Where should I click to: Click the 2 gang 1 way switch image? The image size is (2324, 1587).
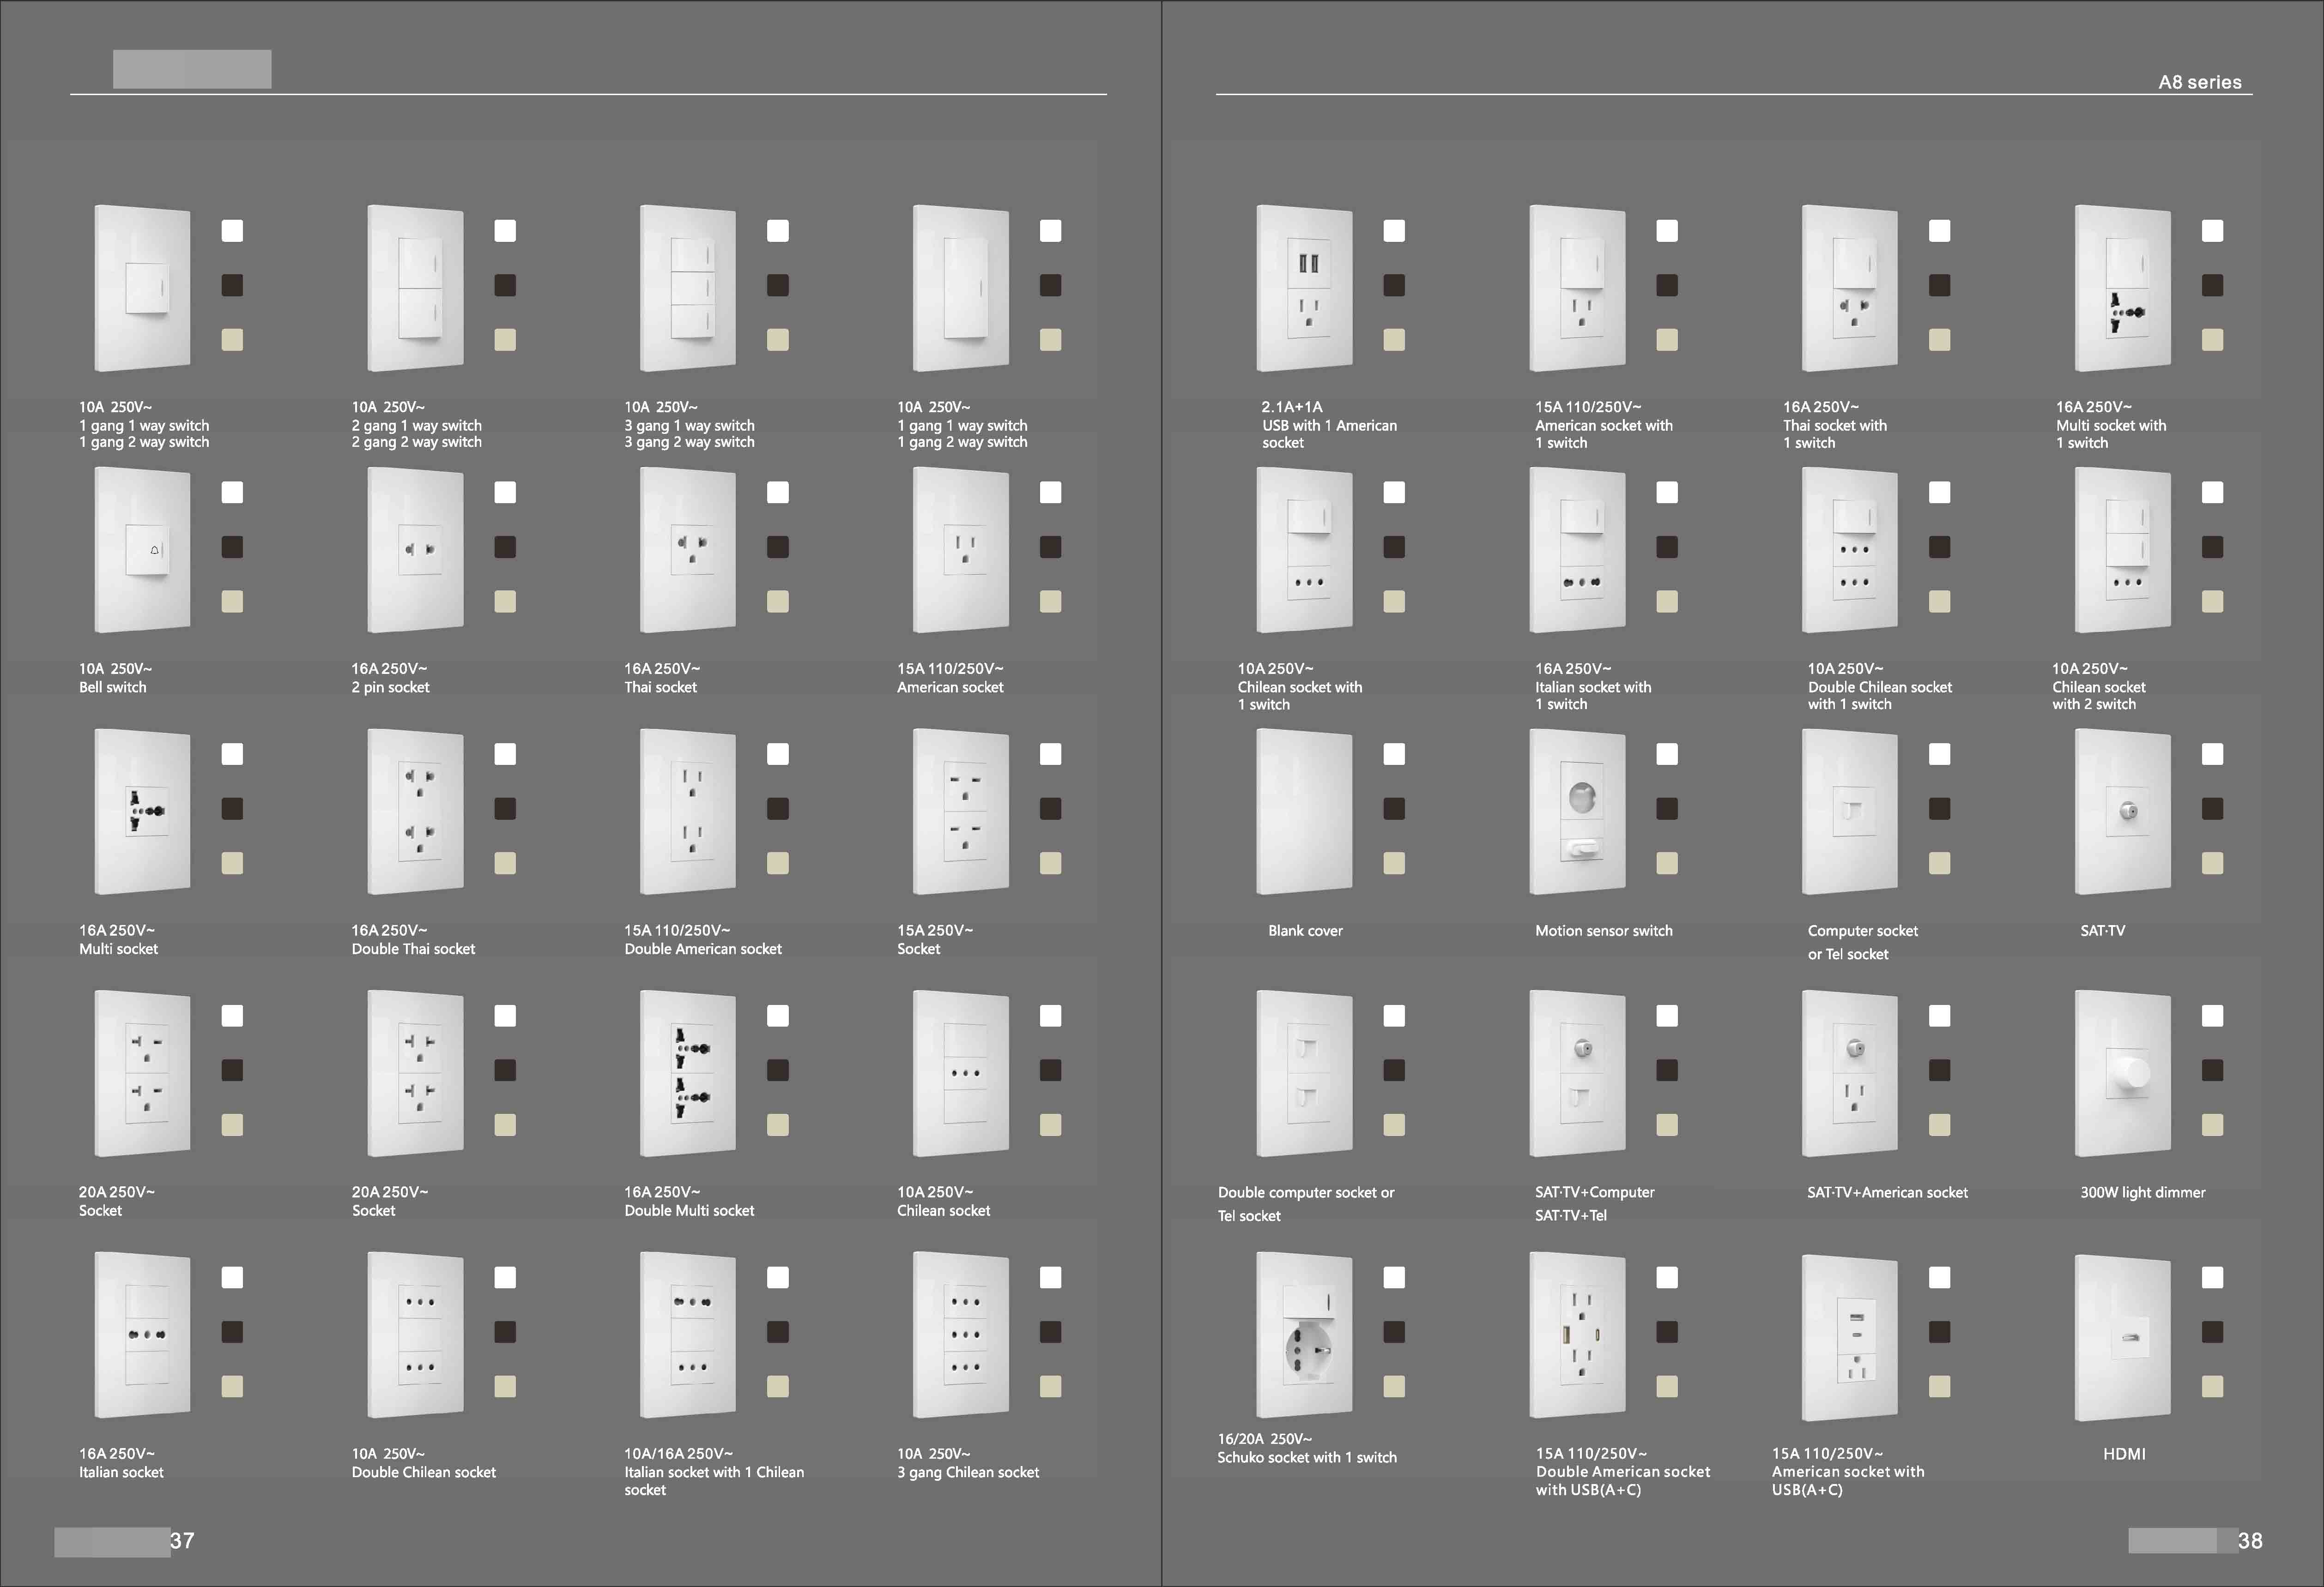(415, 288)
